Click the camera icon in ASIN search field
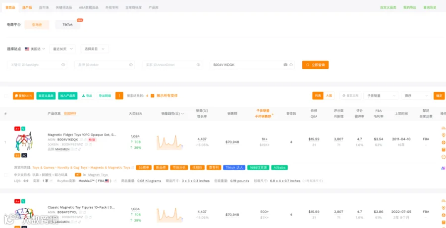The height and width of the screenshot is (228, 446). point(285,65)
